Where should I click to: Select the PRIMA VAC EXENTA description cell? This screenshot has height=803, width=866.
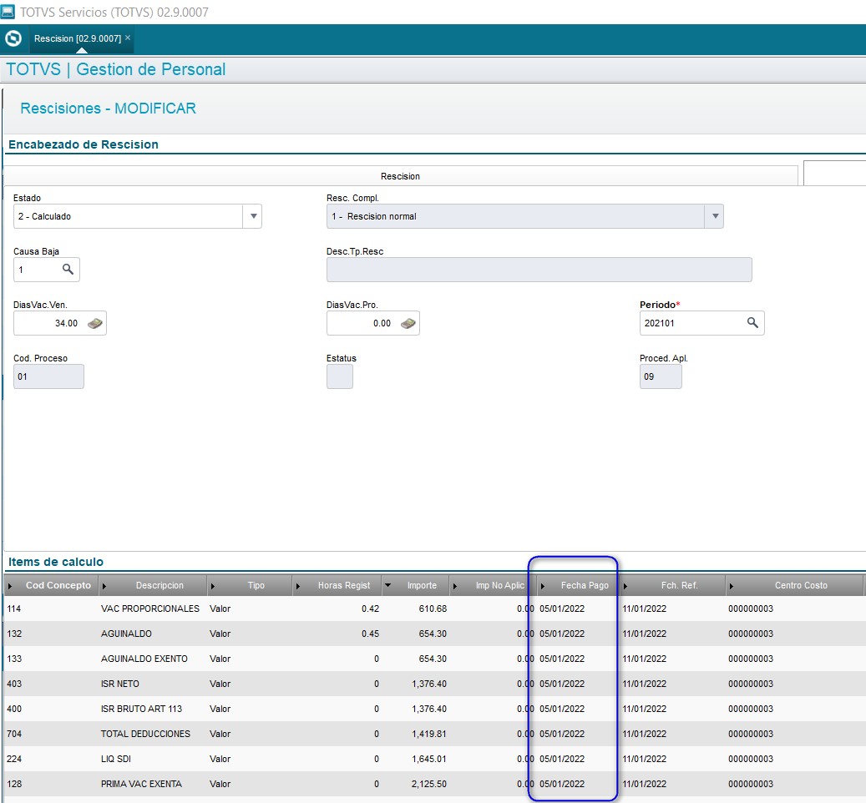(141, 784)
